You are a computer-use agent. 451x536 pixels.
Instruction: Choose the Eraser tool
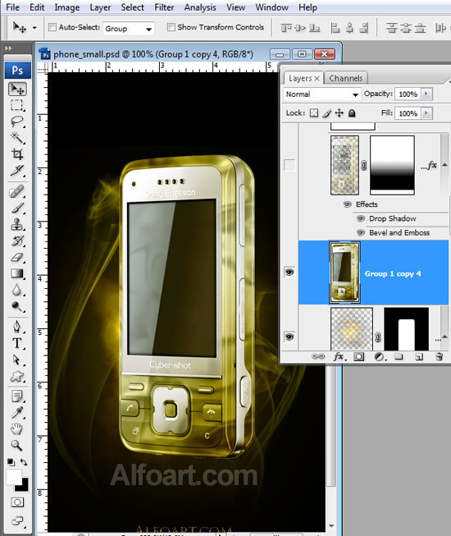(16, 257)
